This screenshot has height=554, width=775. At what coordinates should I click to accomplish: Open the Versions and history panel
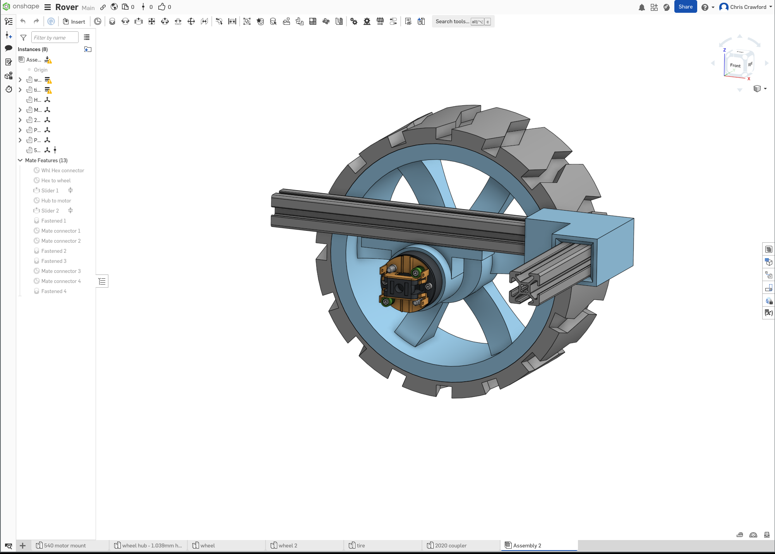point(9,89)
